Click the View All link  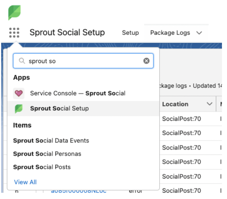25,182
